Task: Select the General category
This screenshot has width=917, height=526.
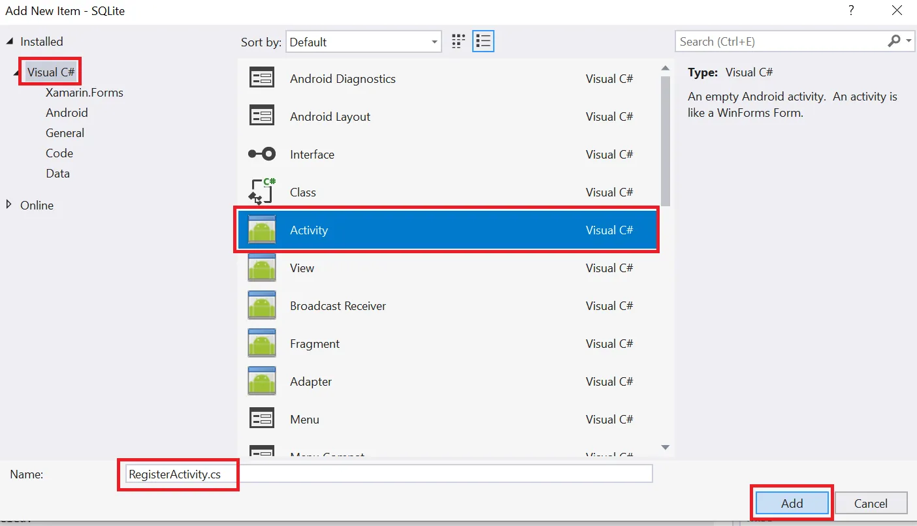Action: point(65,133)
